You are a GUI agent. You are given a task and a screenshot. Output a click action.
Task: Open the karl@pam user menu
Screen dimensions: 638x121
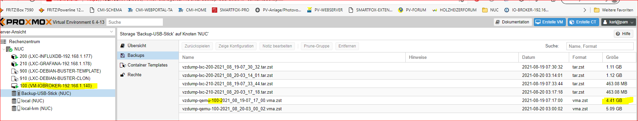[619, 22]
